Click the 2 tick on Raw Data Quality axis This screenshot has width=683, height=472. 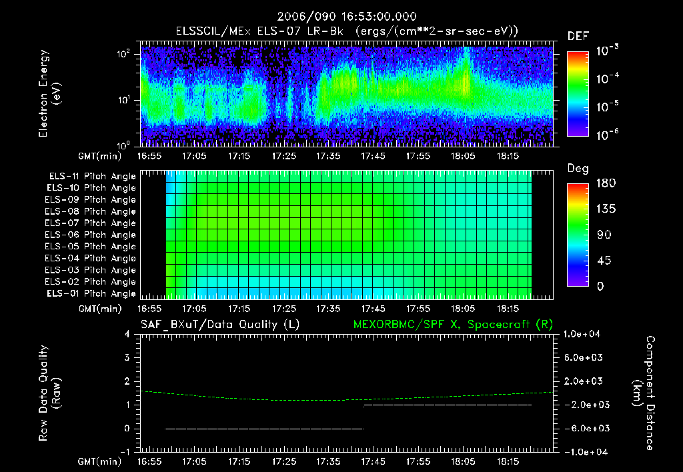pyautogui.click(x=127, y=381)
